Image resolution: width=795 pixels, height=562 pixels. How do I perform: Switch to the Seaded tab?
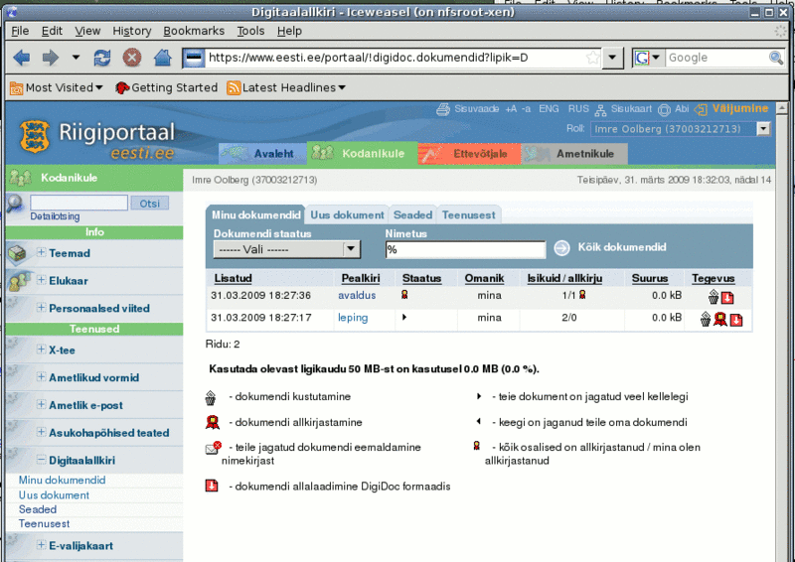(x=412, y=214)
